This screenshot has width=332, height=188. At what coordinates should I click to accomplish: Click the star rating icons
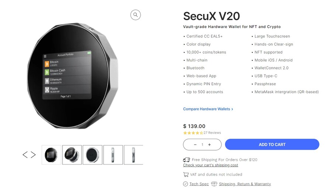[193, 133]
